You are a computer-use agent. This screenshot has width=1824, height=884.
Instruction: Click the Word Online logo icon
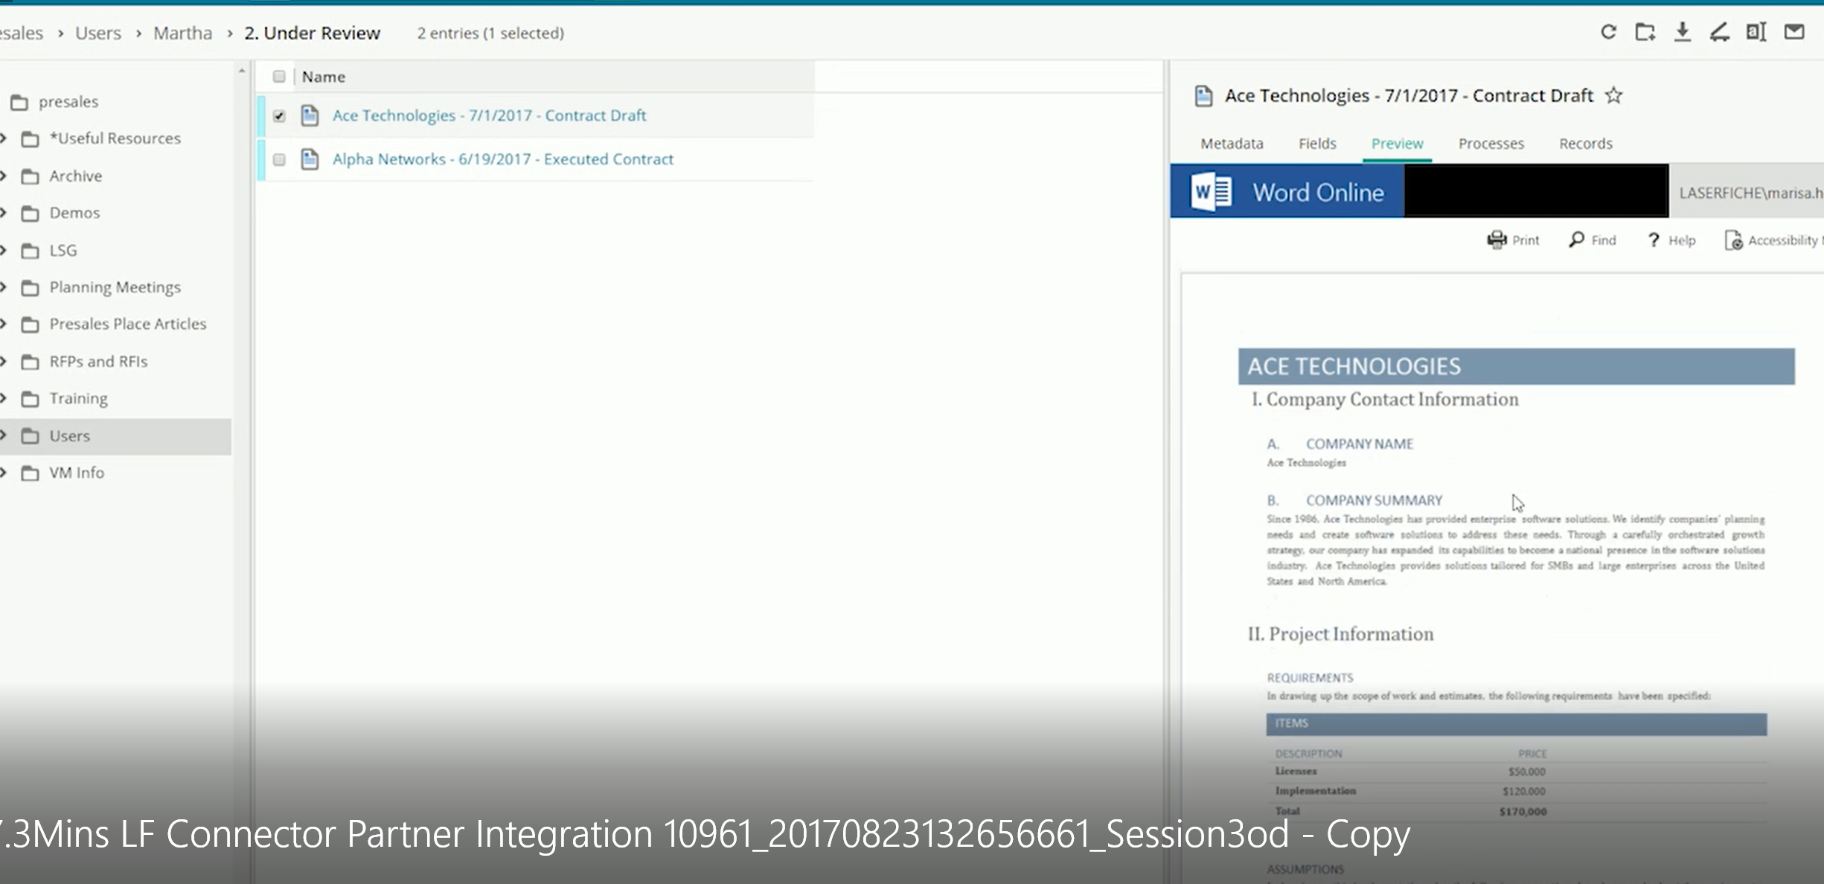coord(1211,192)
